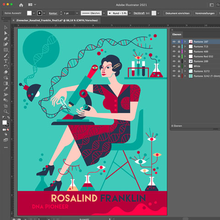Select the Artboard tool
220x220 pixels.
point(5,106)
